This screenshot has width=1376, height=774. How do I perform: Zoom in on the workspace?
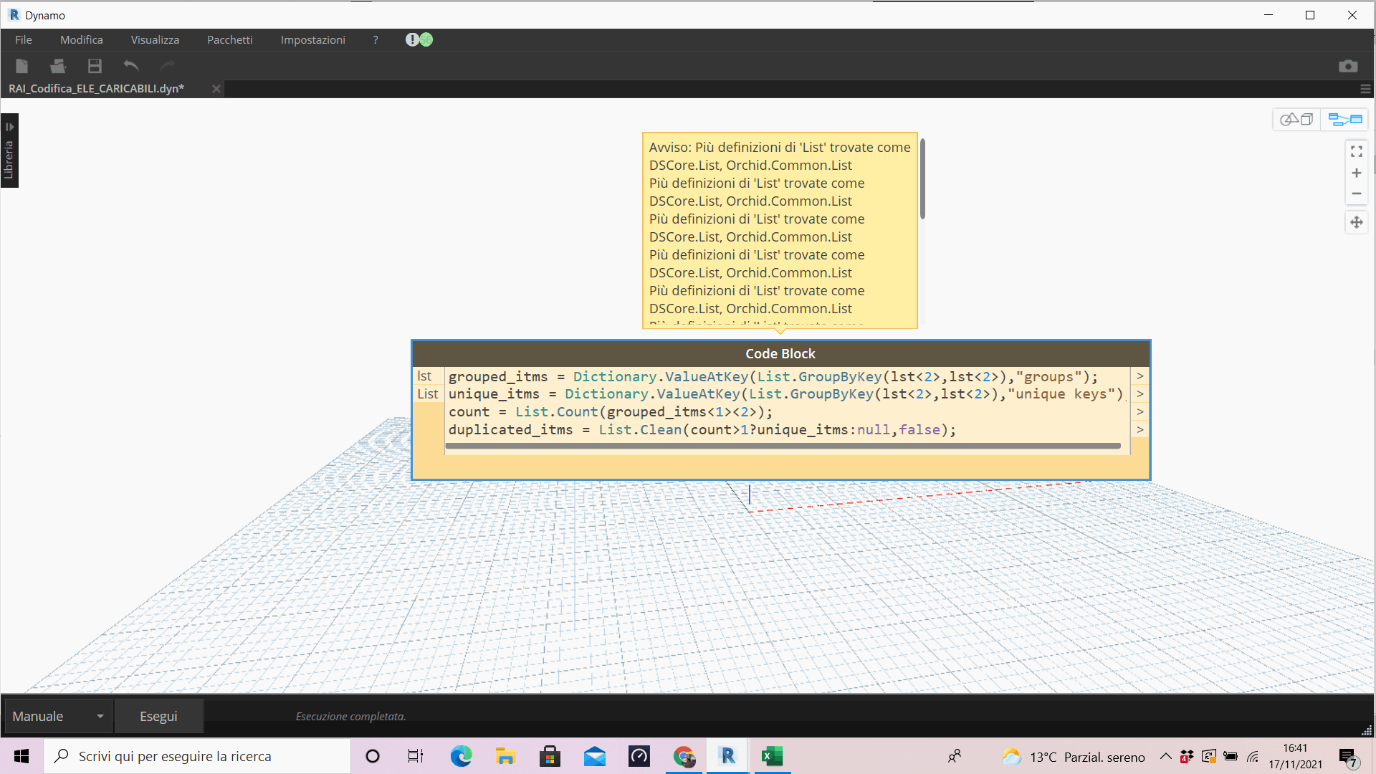[x=1357, y=173]
